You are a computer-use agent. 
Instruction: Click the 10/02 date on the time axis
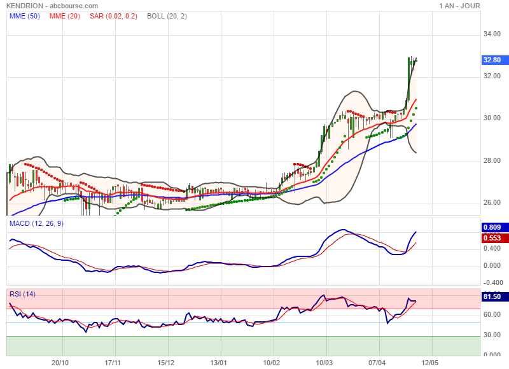point(272,363)
